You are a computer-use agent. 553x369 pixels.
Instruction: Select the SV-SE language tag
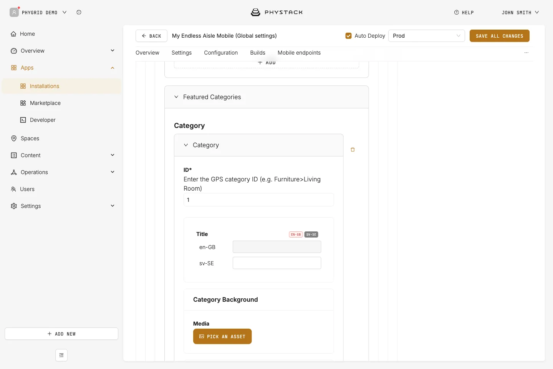click(311, 234)
